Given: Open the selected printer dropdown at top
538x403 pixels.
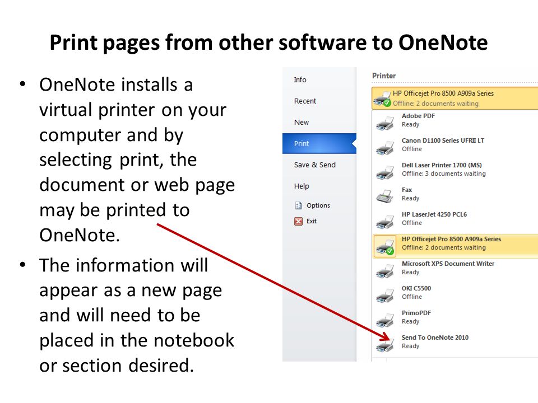Looking at the screenshot, I should click(454, 98).
